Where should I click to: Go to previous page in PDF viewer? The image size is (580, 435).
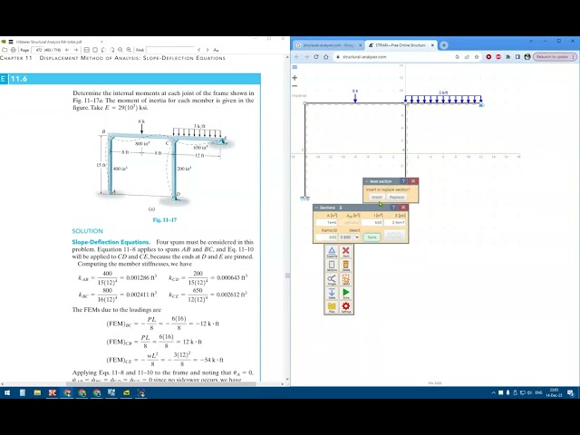point(67,50)
